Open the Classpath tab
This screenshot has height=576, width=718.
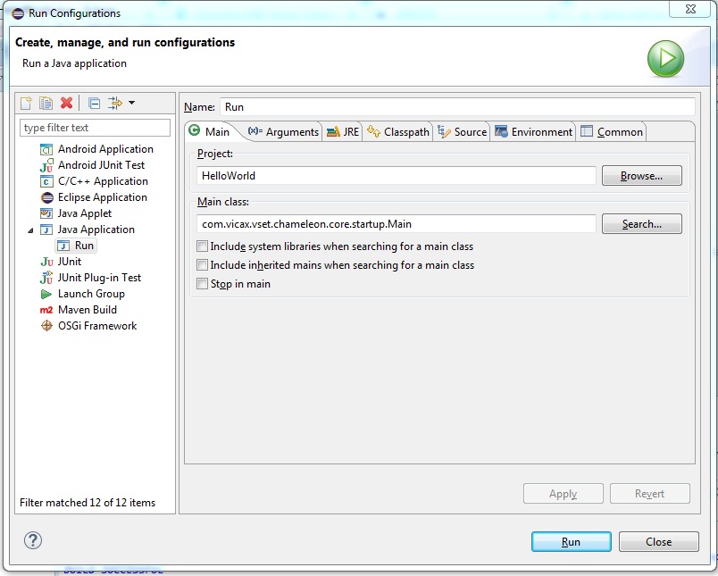398,132
